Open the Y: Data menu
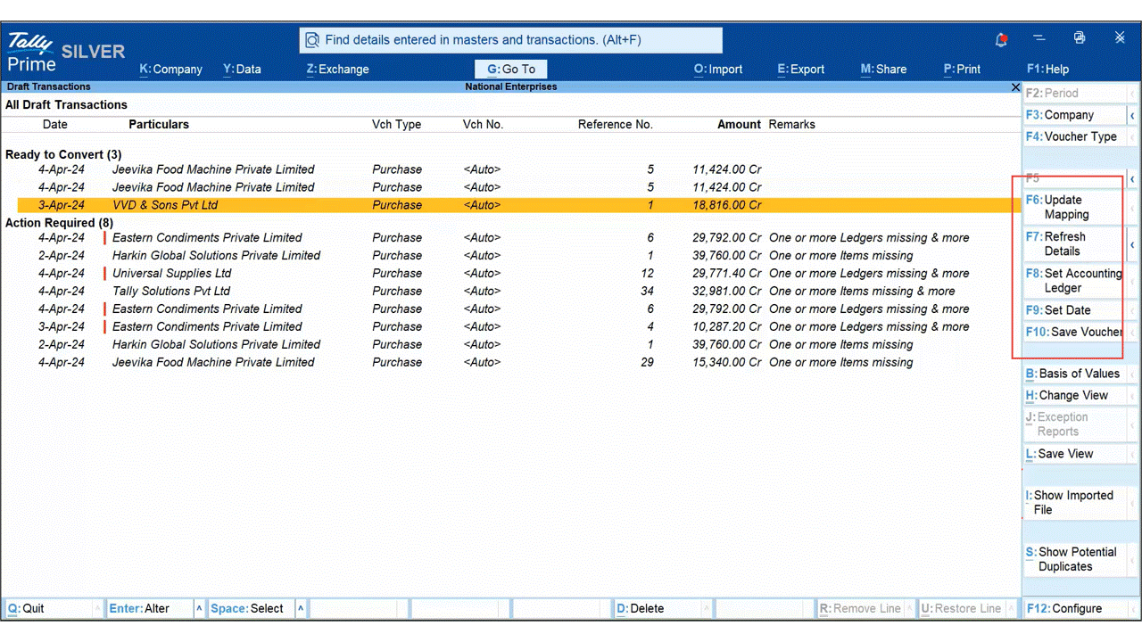This screenshot has height=642, width=1142. (x=242, y=69)
